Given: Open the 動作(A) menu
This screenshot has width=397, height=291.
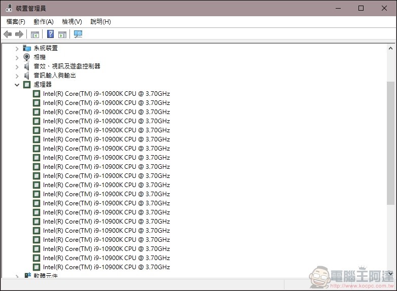Looking at the screenshot, I should point(44,22).
